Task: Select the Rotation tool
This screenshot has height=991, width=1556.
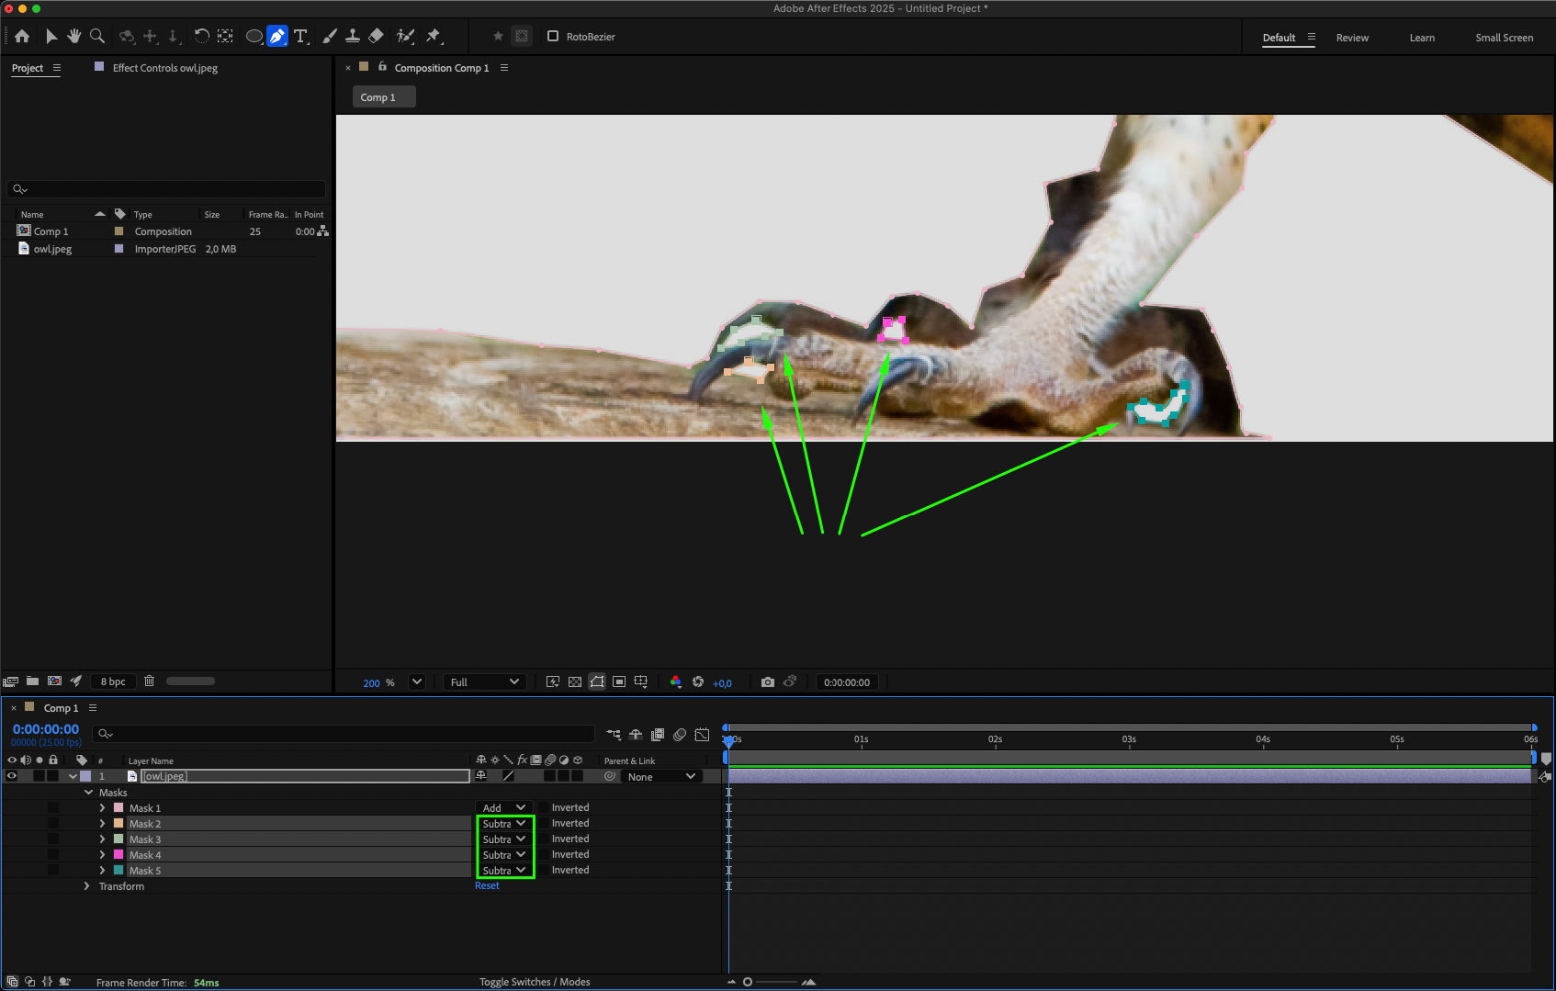Action: [201, 37]
